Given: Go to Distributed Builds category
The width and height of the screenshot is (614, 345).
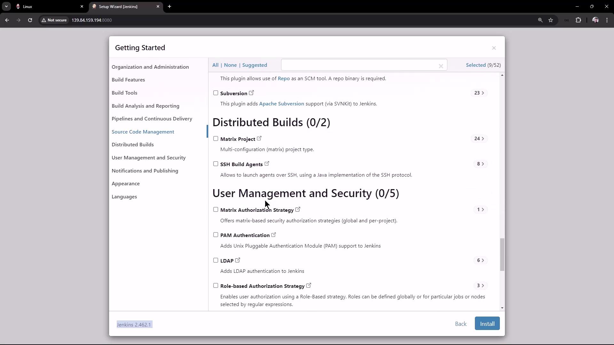Looking at the screenshot, I should click(x=132, y=145).
